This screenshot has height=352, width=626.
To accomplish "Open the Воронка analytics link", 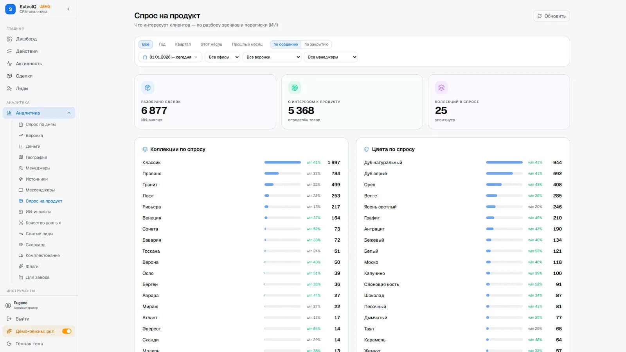I will pyautogui.click(x=34, y=135).
